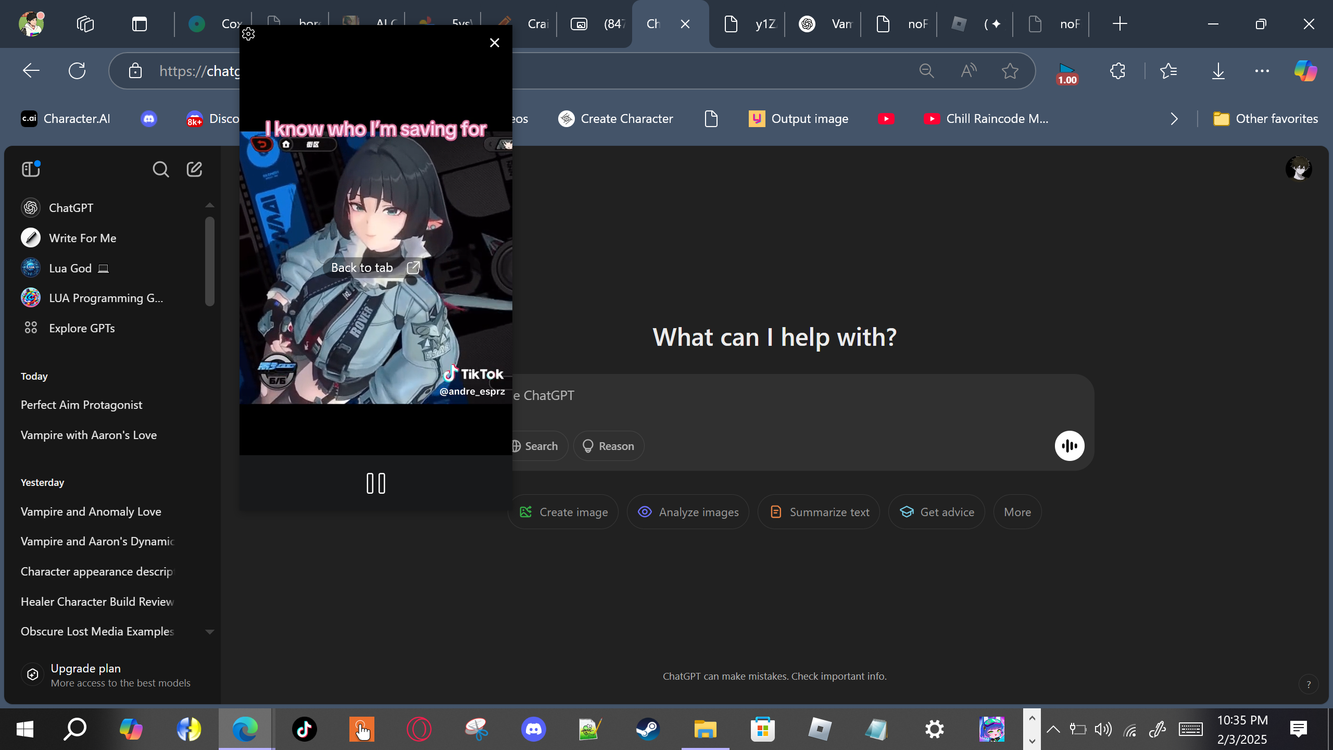Pause the picture-in-picture video
Screen dimensions: 1333x750
[x=375, y=483]
